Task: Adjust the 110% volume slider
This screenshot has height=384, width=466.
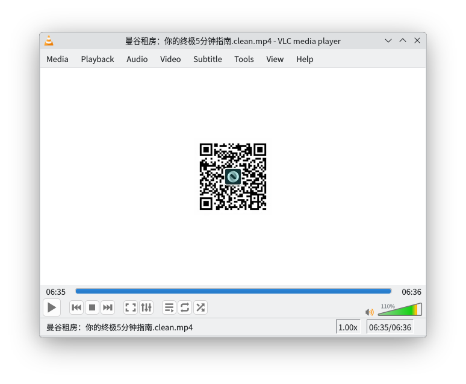Action: click(400, 310)
